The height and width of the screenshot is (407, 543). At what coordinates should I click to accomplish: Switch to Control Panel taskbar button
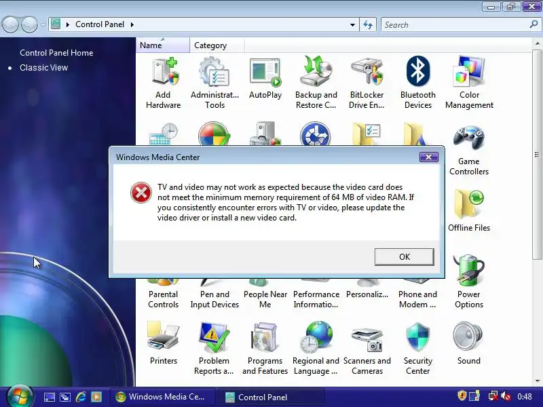click(272, 397)
